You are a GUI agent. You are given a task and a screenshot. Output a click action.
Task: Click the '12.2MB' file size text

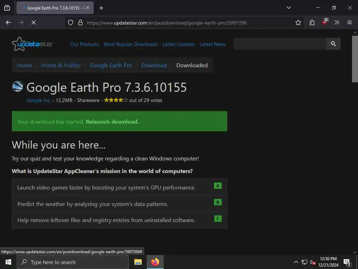64,101
